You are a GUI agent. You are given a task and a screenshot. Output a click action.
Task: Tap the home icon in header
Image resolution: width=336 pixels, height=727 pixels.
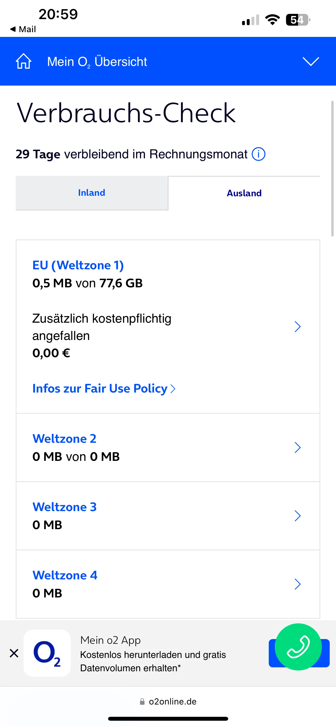pos(23,61)
